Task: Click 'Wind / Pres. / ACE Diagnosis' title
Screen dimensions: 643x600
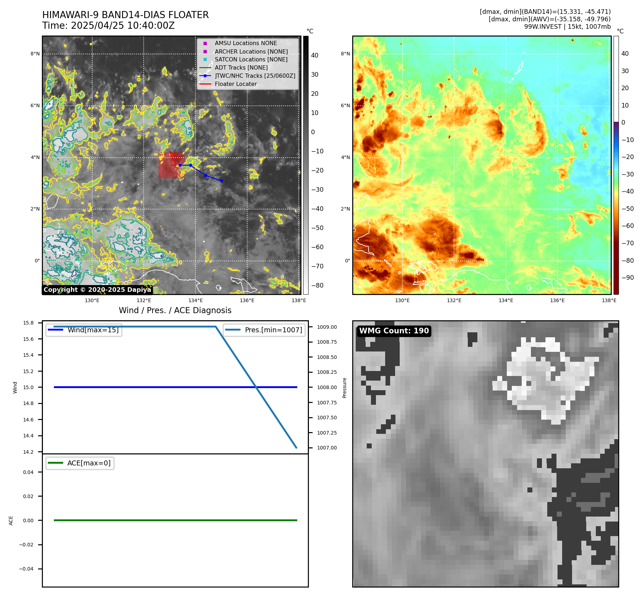Action: point(175,310)
